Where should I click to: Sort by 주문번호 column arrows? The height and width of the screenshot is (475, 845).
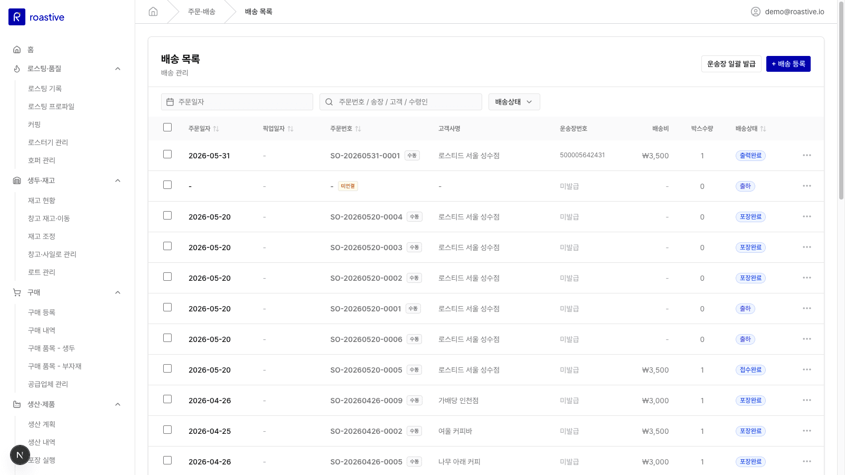click(358, 129)
